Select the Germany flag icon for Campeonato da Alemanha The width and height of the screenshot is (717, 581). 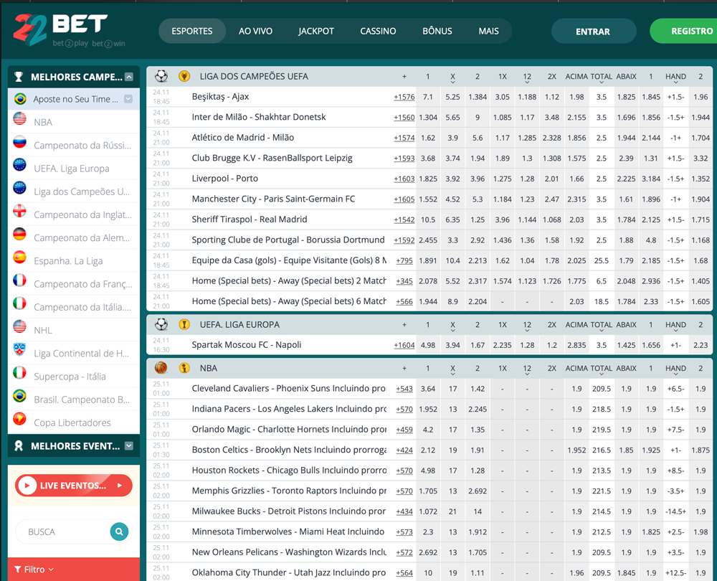pyautogui.click(x=19, y=235)
